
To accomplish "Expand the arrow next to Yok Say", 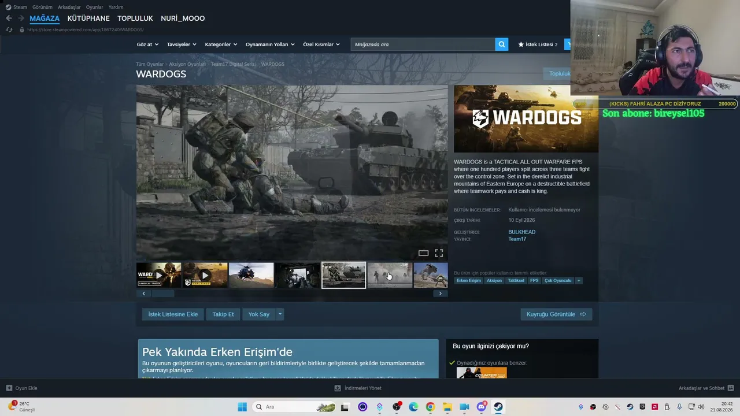I will click(280, 314).
